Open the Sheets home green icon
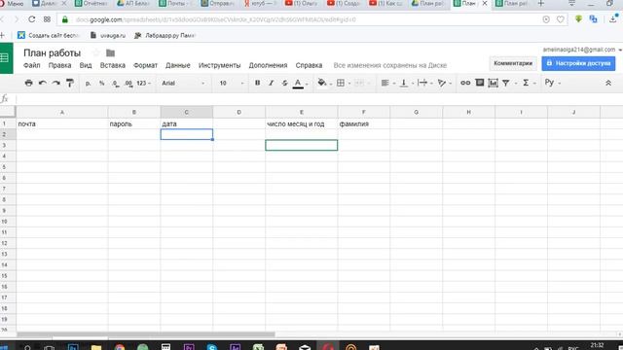Screen dimensions: 623x350 (6, 58)
